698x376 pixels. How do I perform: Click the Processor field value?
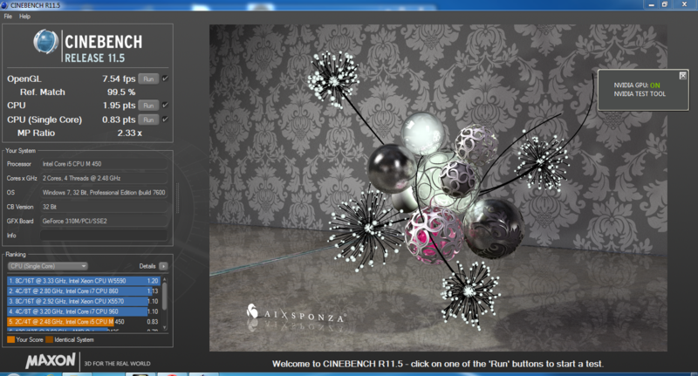point(104,164)
